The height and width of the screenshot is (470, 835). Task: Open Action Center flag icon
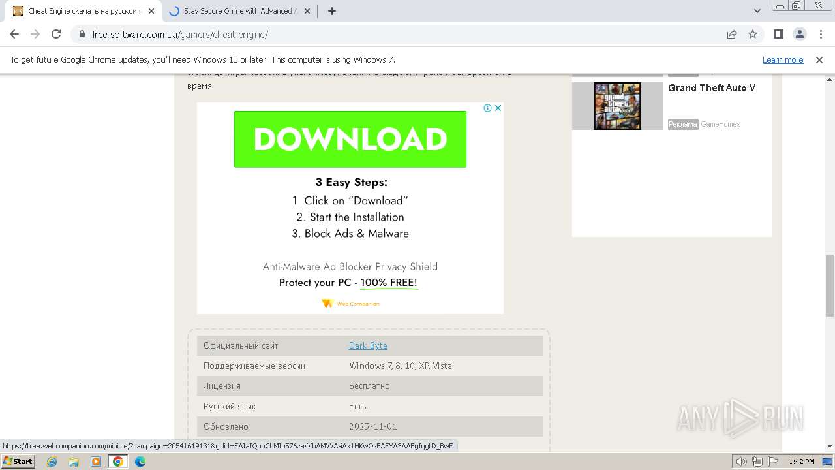774,462
